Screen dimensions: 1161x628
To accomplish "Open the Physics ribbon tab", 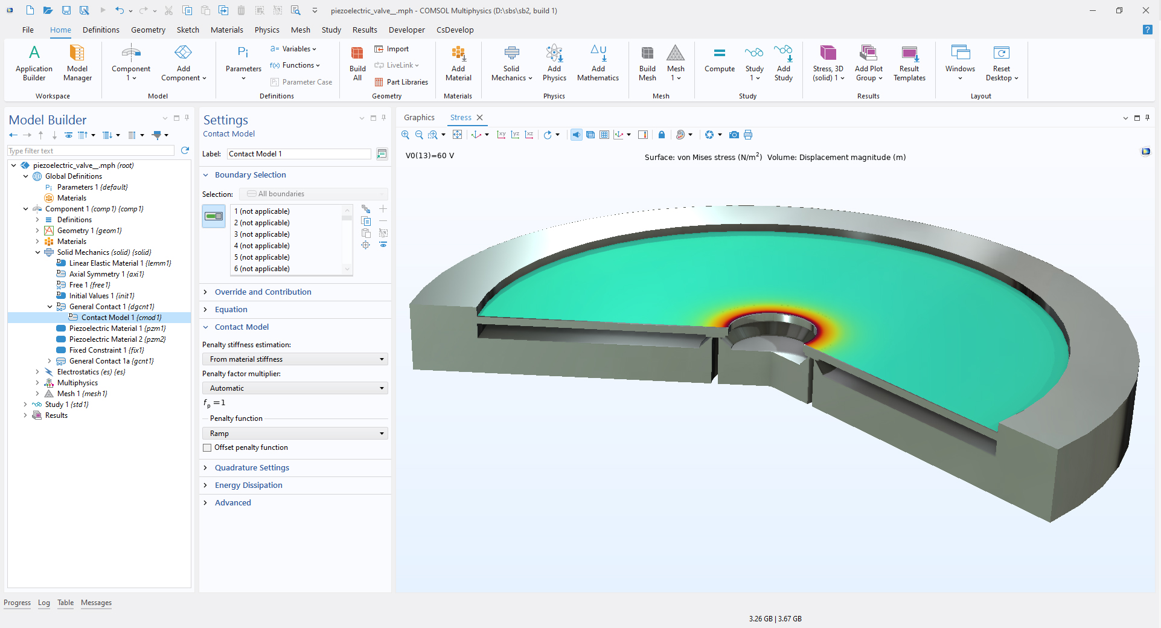I will coord(266,30).
